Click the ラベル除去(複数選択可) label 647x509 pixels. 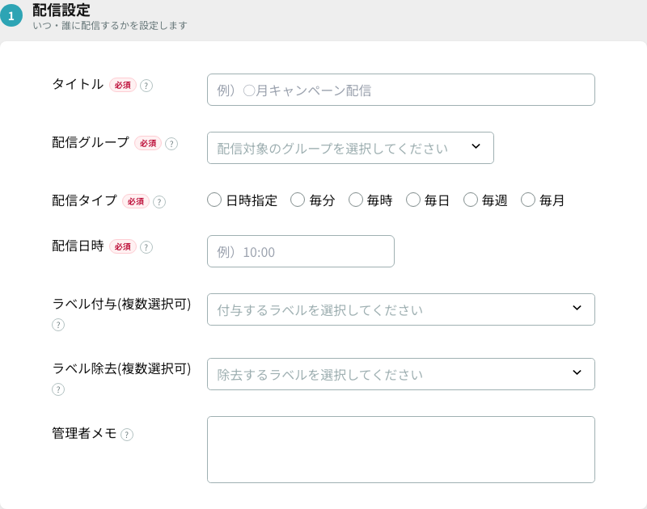point(122,368)
